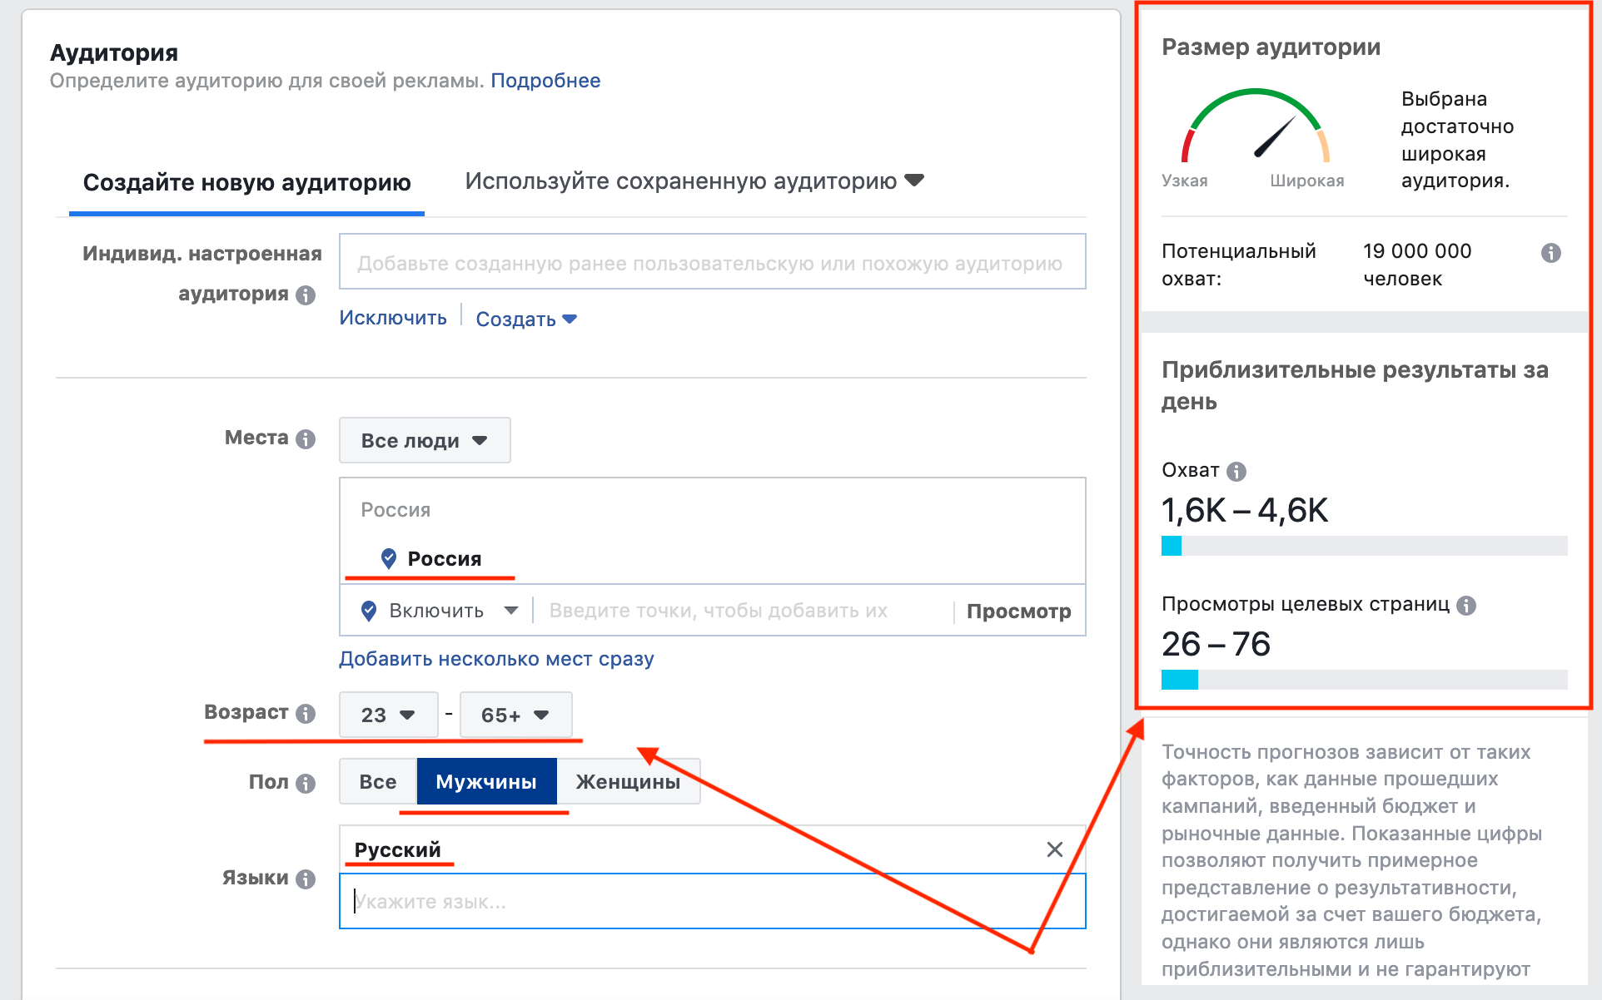Select Мужчины gender option
Image resolution: width=1602 pixels, height=1000 pixels.
point(486,782)
